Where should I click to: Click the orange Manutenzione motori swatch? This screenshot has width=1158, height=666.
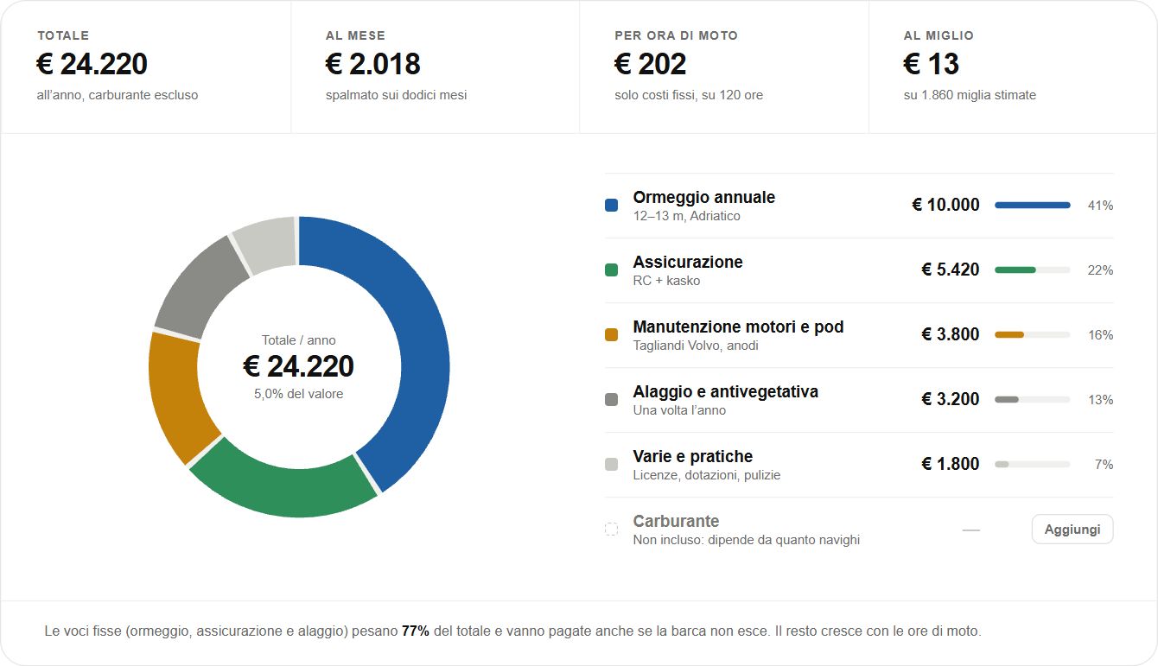612,335
